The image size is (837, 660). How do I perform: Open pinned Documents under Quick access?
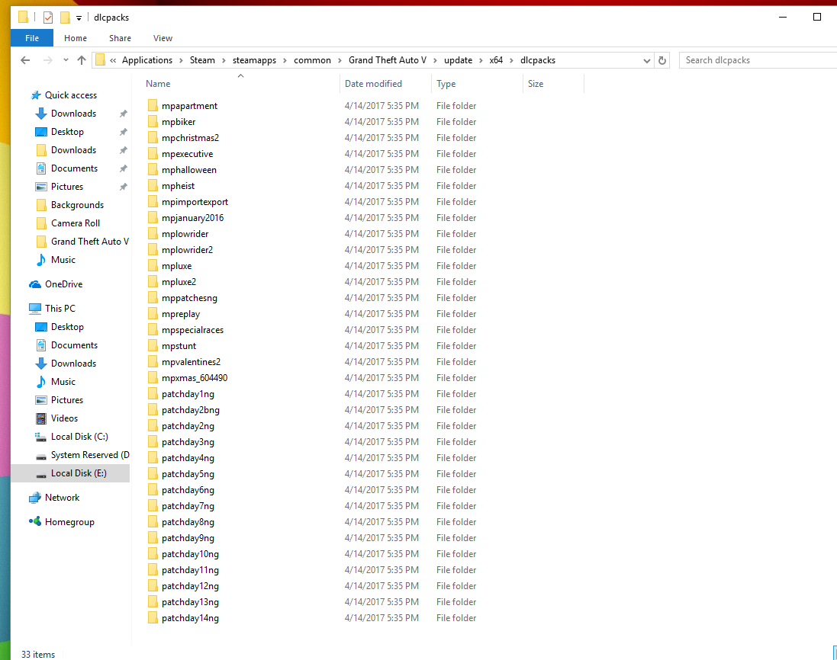[74, 168]
